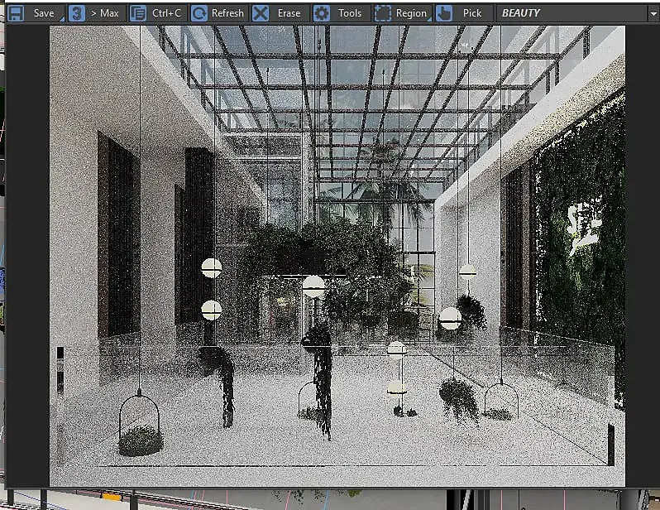
Task: Click the copy to 3ds Max icon
Action: click(77, 13)
